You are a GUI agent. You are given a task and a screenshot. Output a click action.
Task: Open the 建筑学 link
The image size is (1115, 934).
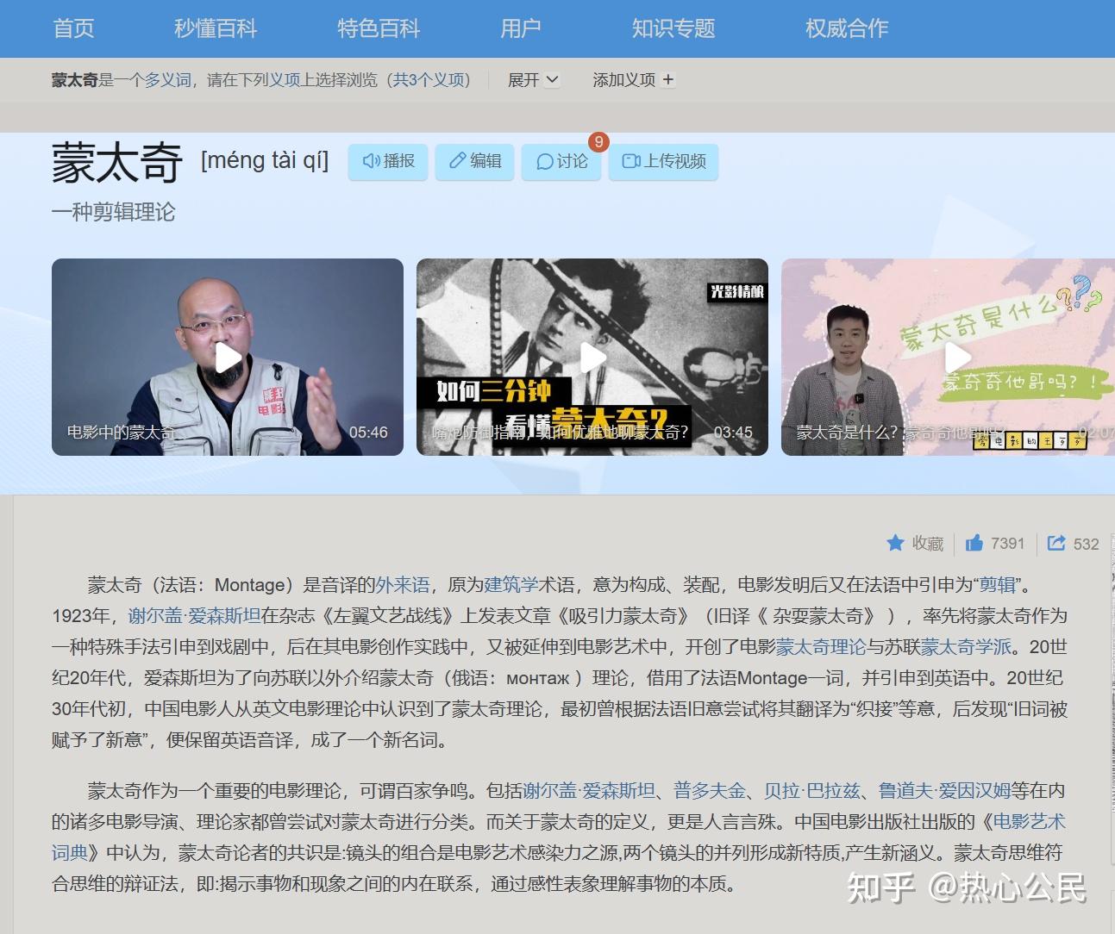click(x=511, y=585)
